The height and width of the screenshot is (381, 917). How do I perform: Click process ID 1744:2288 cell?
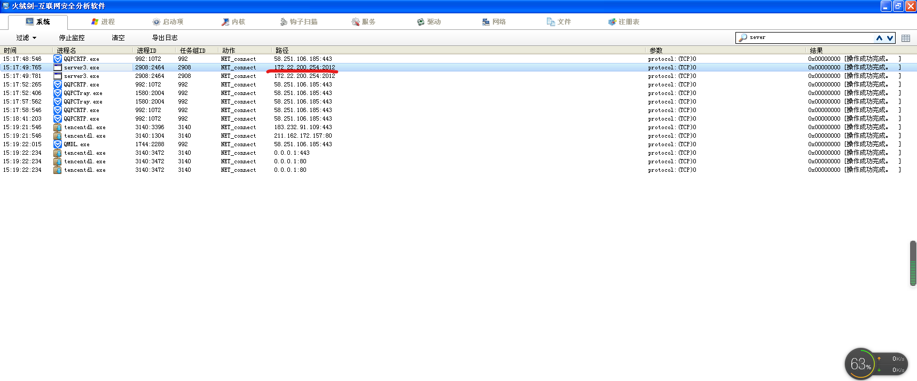(150, 144)
